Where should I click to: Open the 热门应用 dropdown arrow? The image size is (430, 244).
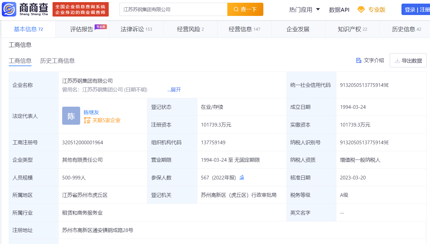pos(318,9)
